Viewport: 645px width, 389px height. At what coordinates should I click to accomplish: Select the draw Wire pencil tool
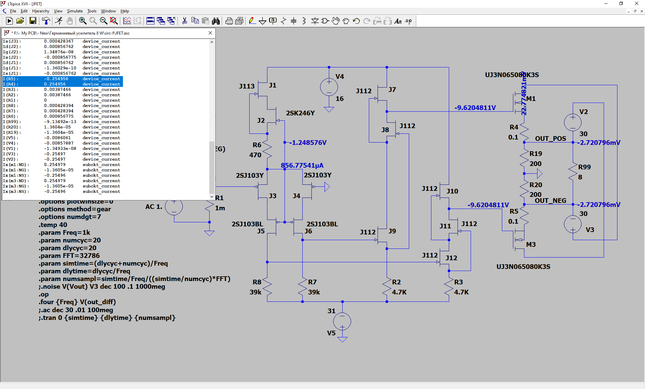[x=252, y=21]
